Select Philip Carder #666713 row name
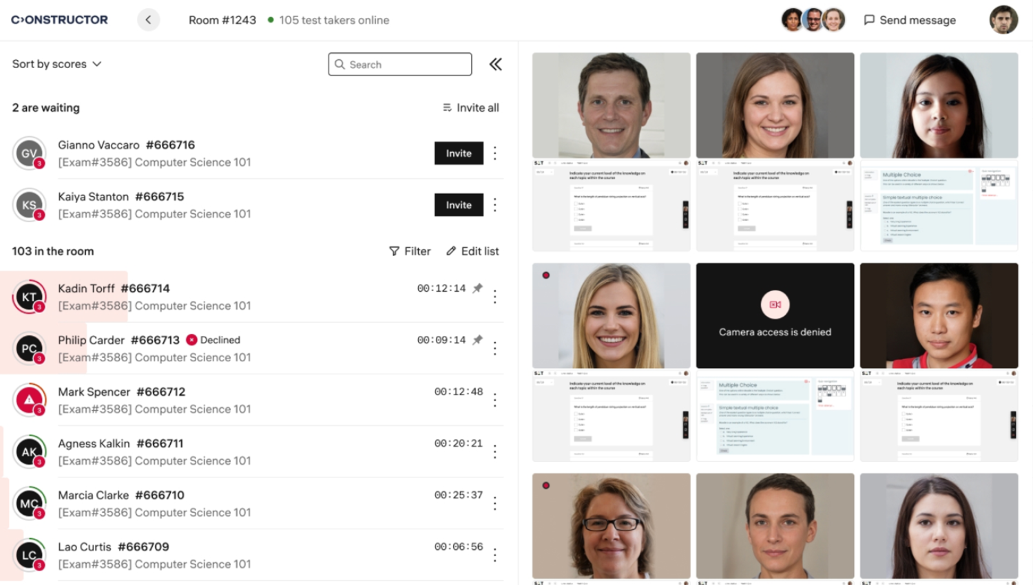The image size is (1033, 585). point(118,340)
